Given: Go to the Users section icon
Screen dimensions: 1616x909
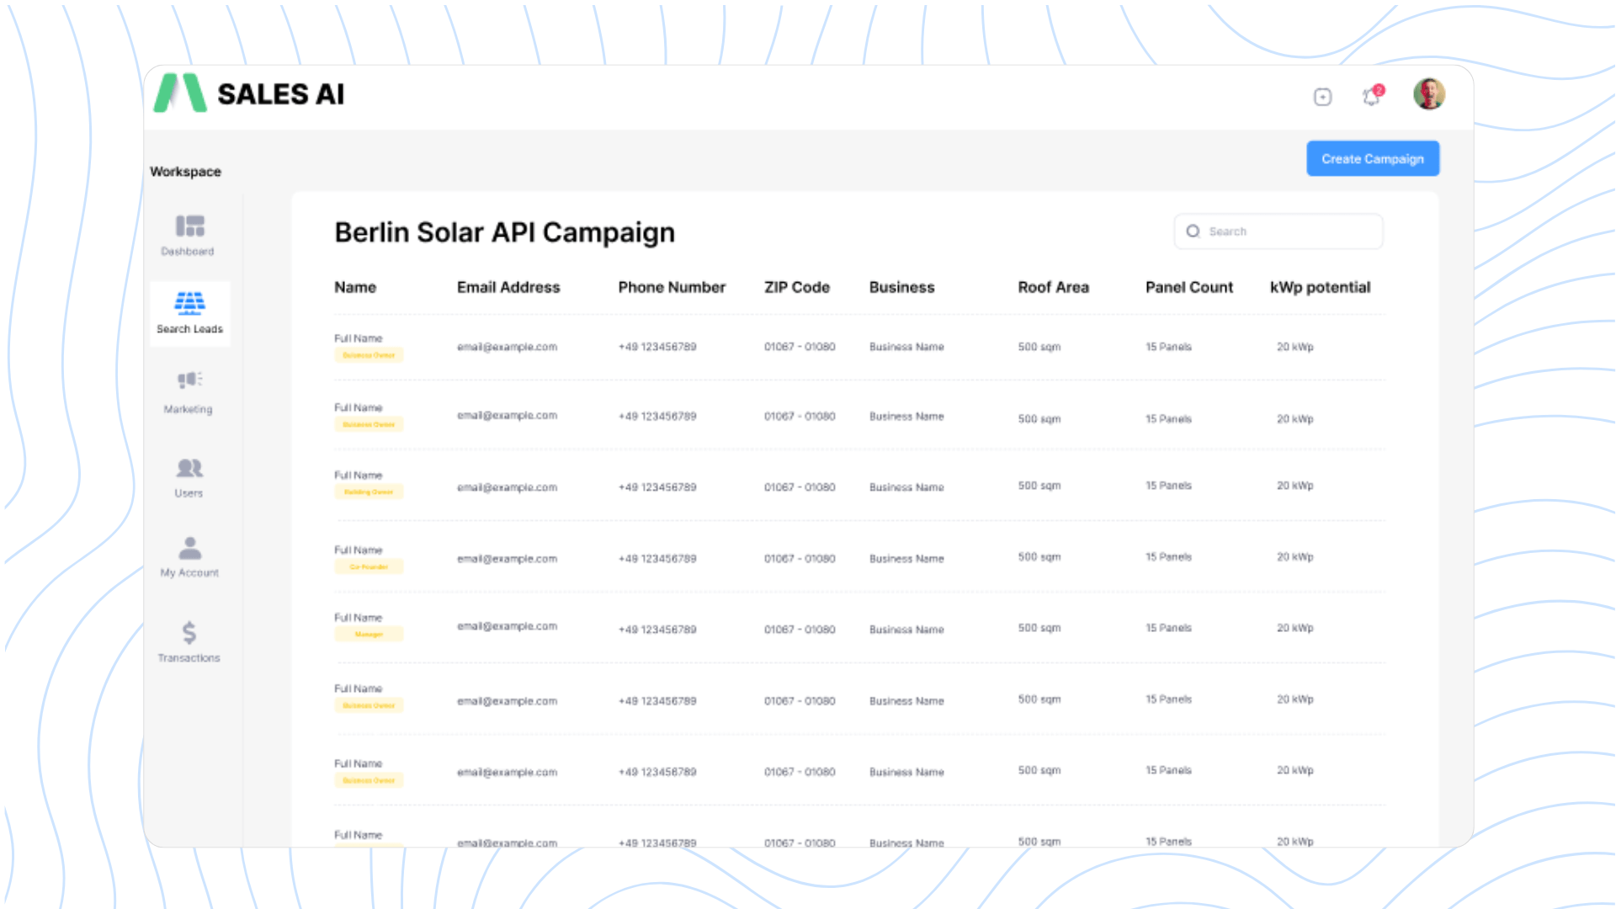Looking at the screenshot, I should (x=189, y=468).
